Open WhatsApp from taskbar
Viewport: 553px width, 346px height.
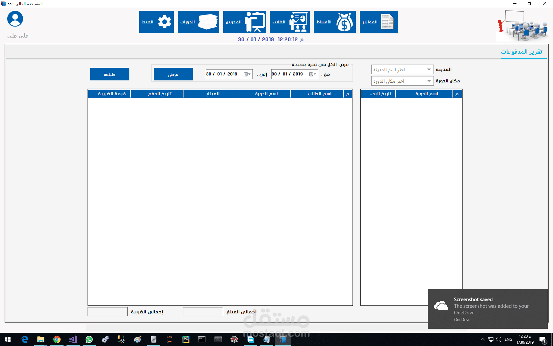89,339
